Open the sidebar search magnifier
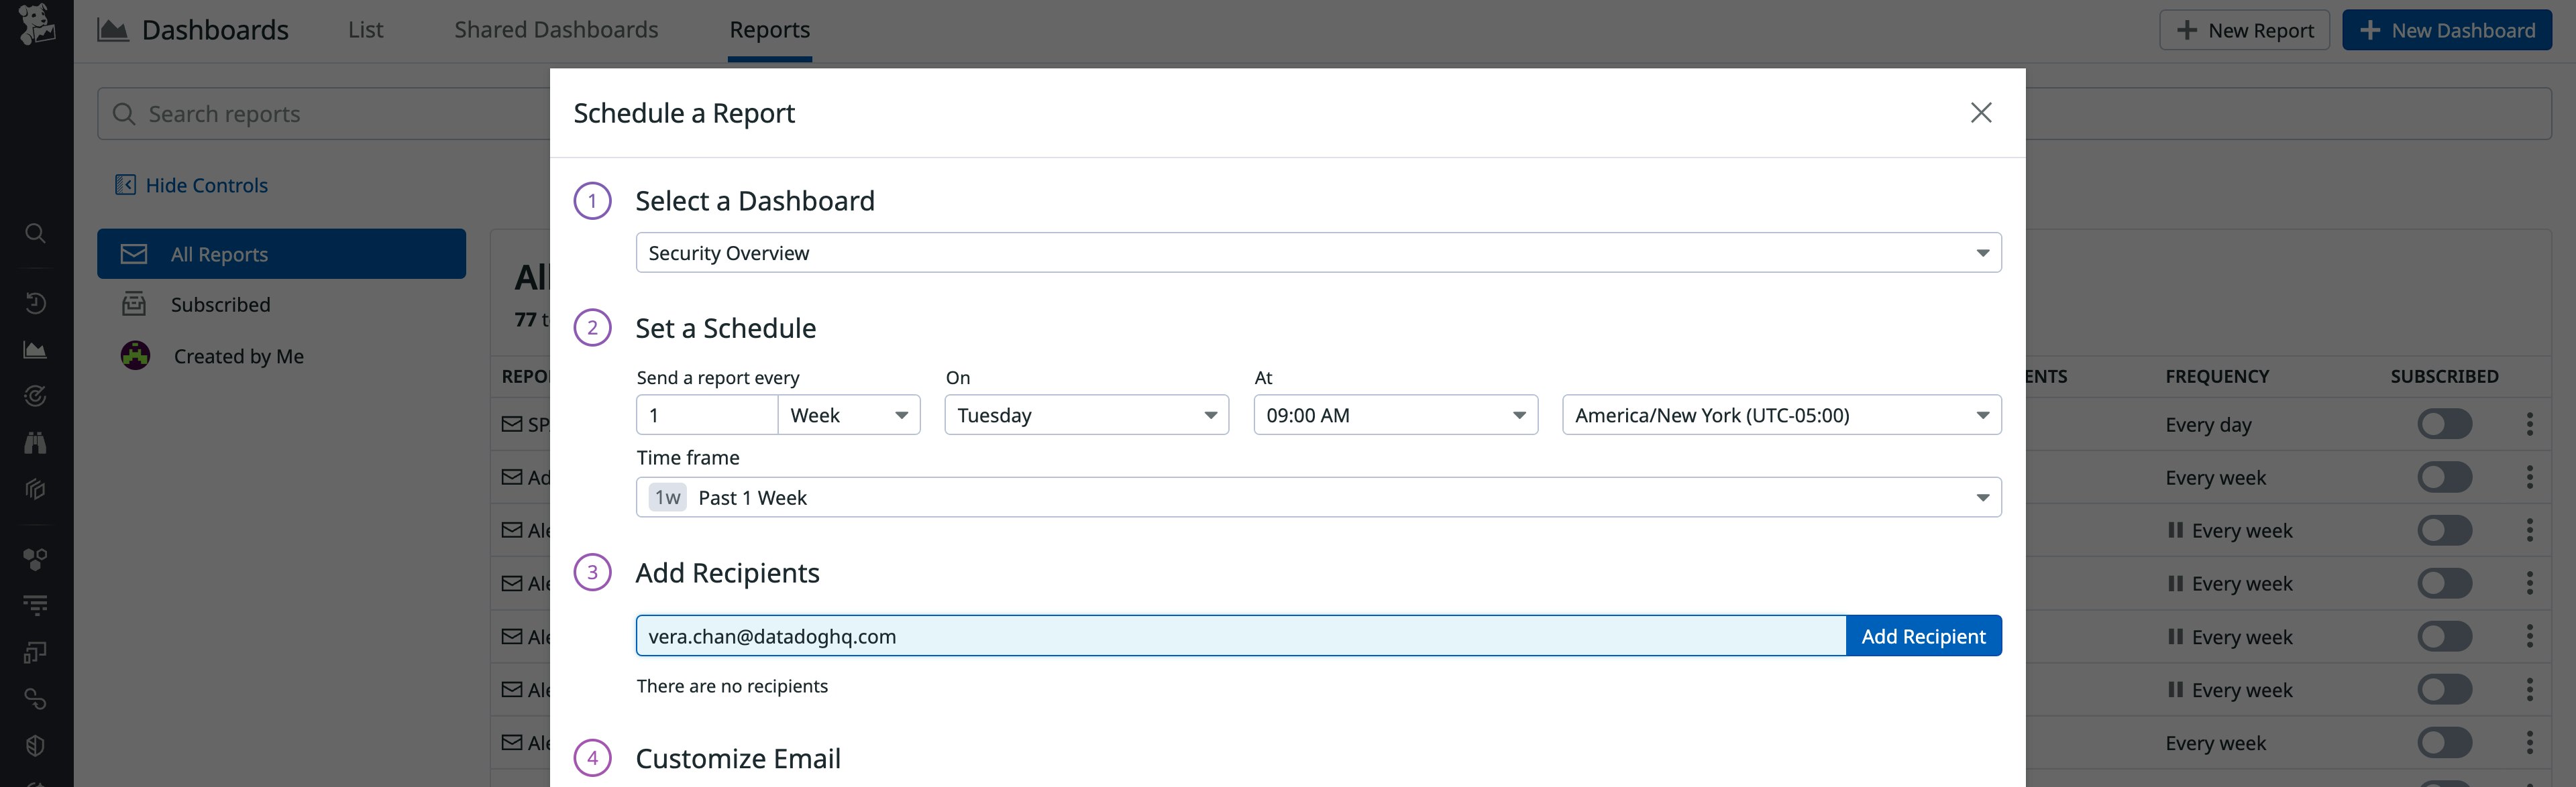 tap(35, 233)
